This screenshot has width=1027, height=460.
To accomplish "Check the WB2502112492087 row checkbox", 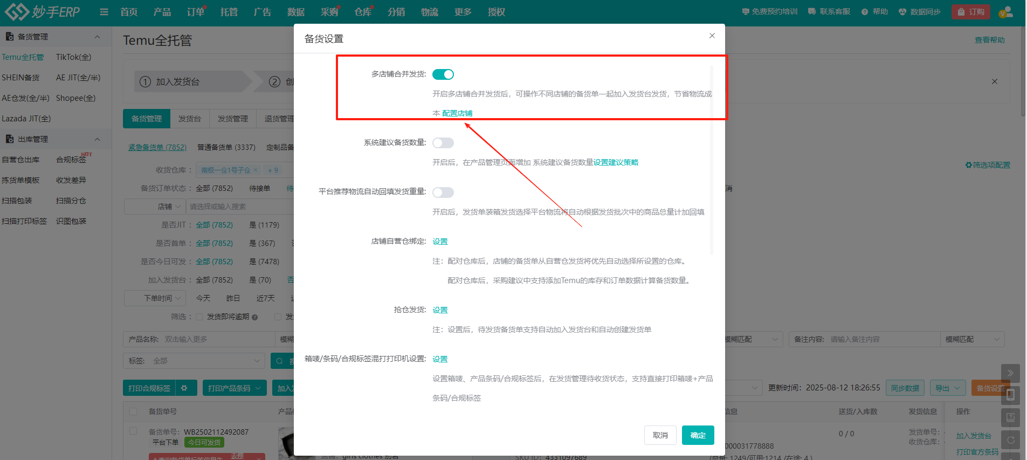I will (x=133, y=431).
